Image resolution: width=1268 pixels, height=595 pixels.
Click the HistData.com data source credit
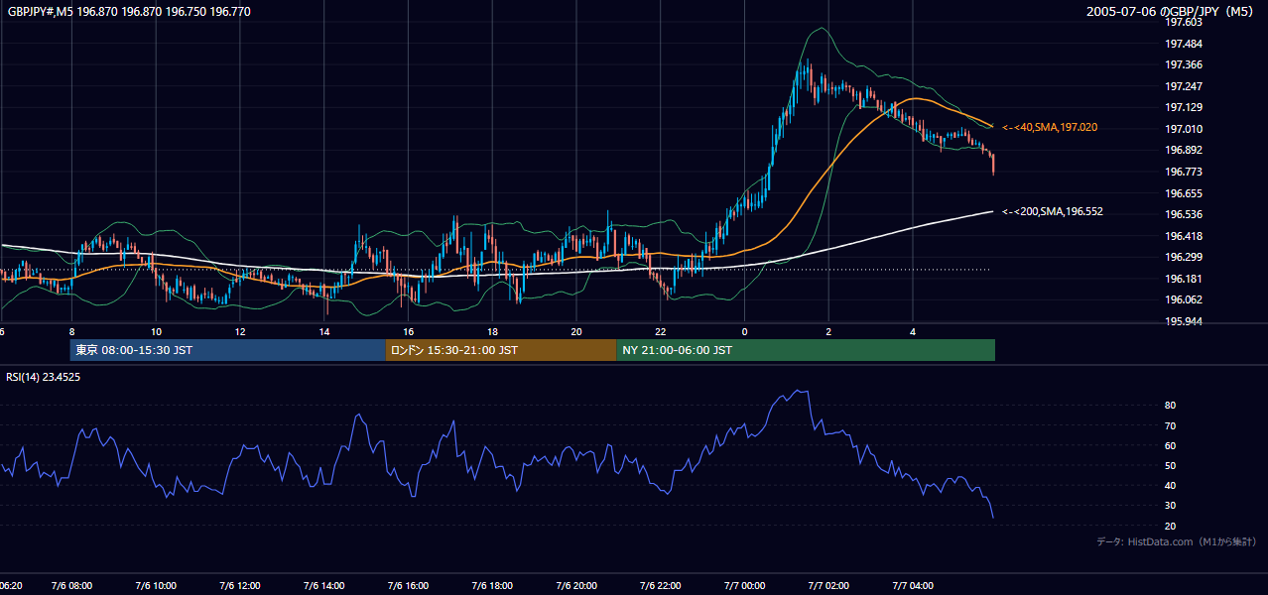point(1176,541)
